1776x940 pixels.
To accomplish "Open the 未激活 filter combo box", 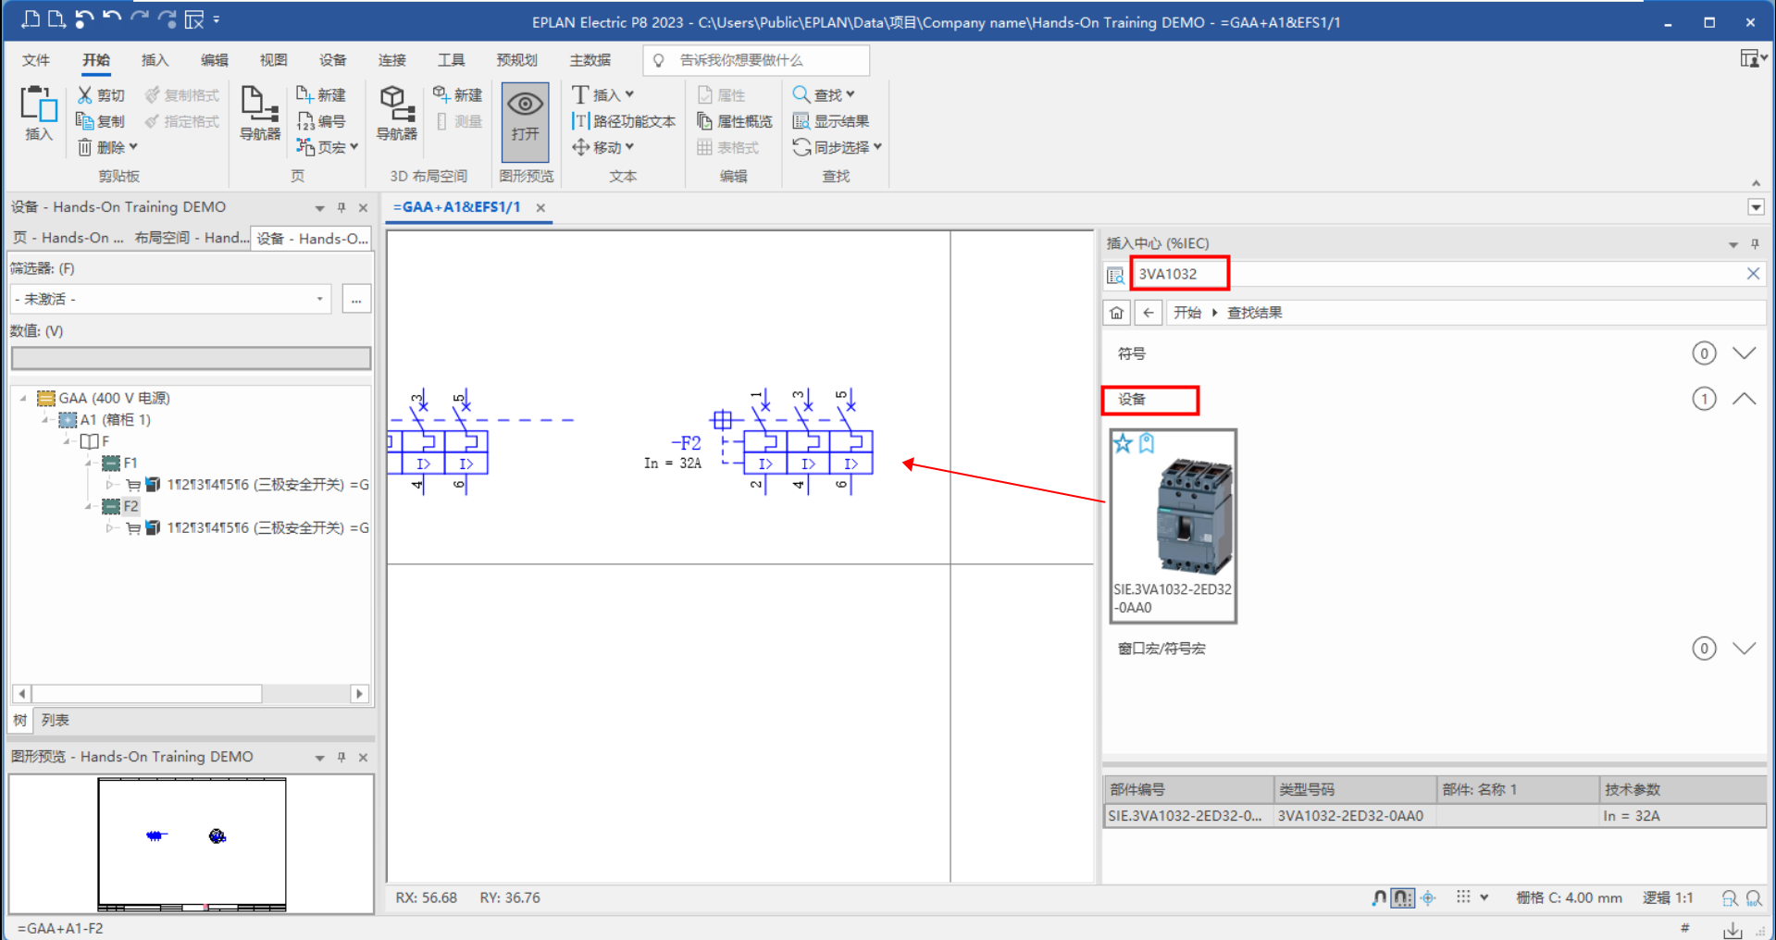I will click(171, 299).
